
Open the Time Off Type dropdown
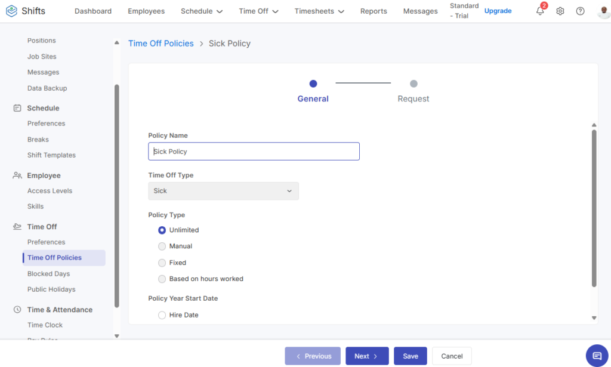click(x=223, y=191)
